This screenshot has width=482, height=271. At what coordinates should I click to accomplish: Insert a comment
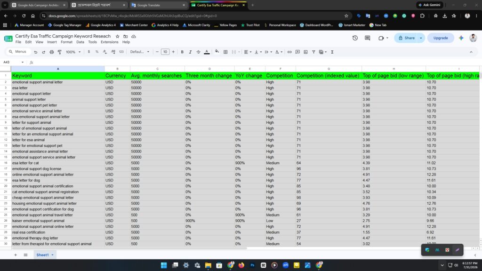297,52
